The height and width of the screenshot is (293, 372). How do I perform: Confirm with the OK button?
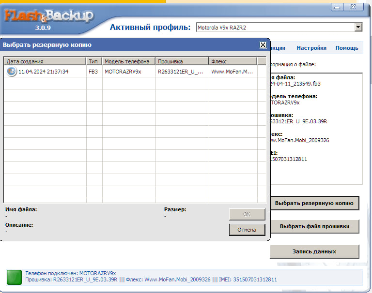(247, 214)
